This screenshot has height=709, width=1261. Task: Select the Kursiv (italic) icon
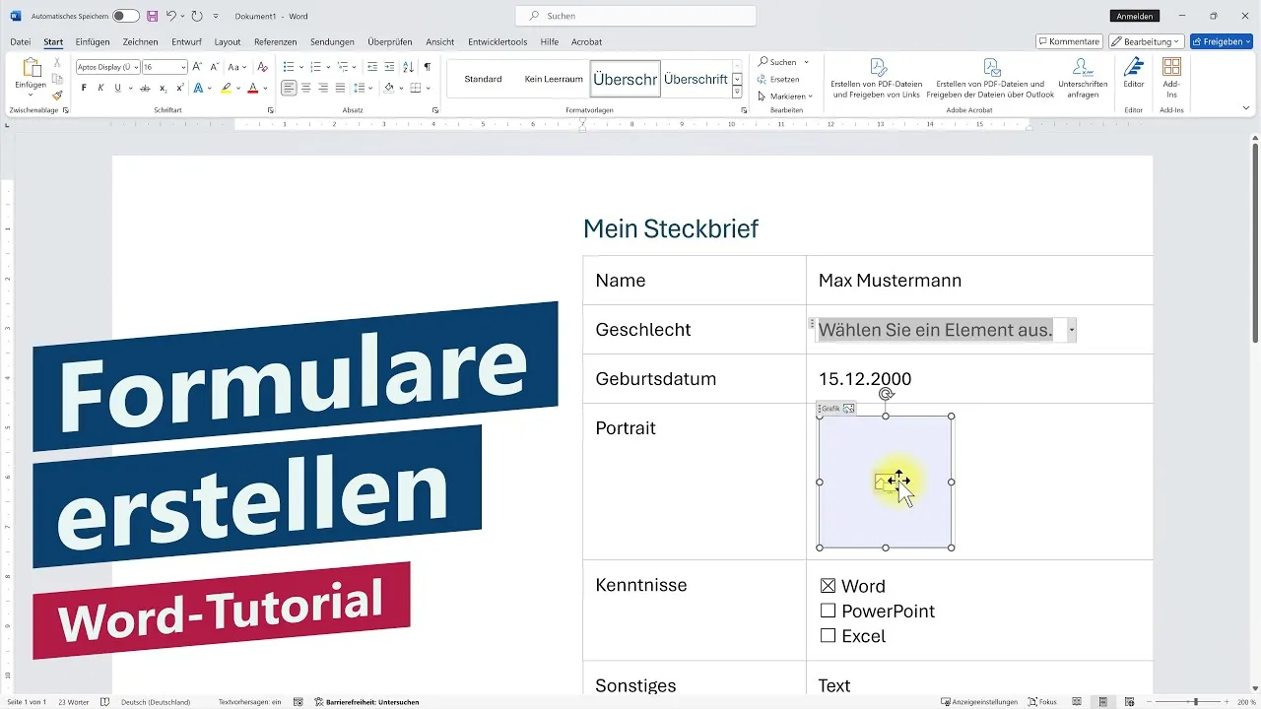pyautogui.click(x=101, y=88)
